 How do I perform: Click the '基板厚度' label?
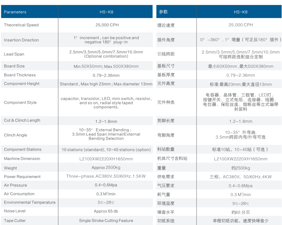pos(166,75)
